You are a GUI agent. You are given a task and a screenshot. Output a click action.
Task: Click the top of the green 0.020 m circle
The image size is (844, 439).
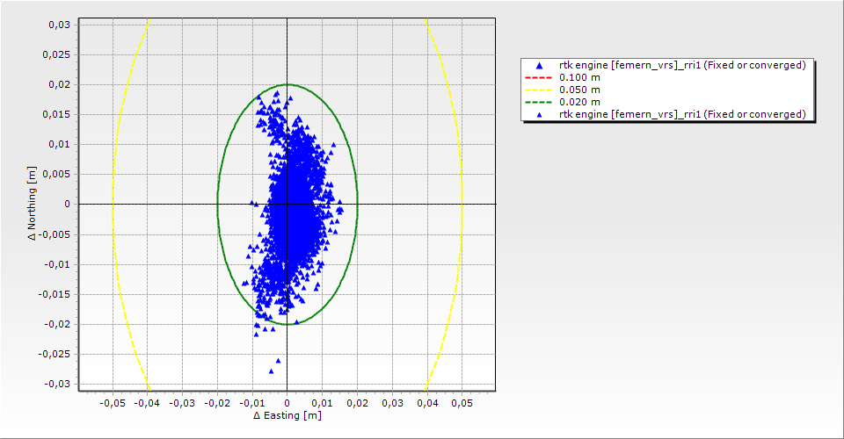(x=287, y=84)
